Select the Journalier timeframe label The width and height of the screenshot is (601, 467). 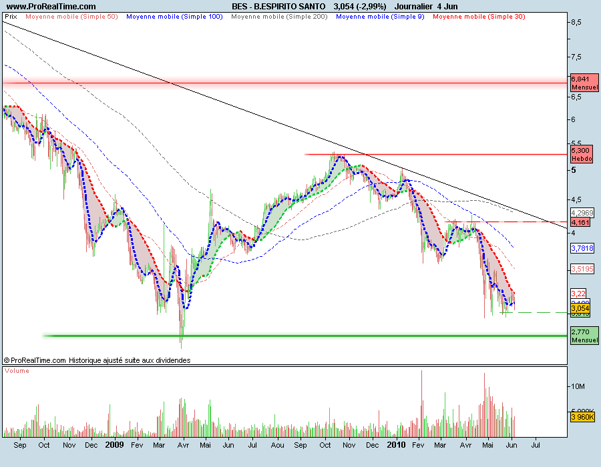click(413, 7)
